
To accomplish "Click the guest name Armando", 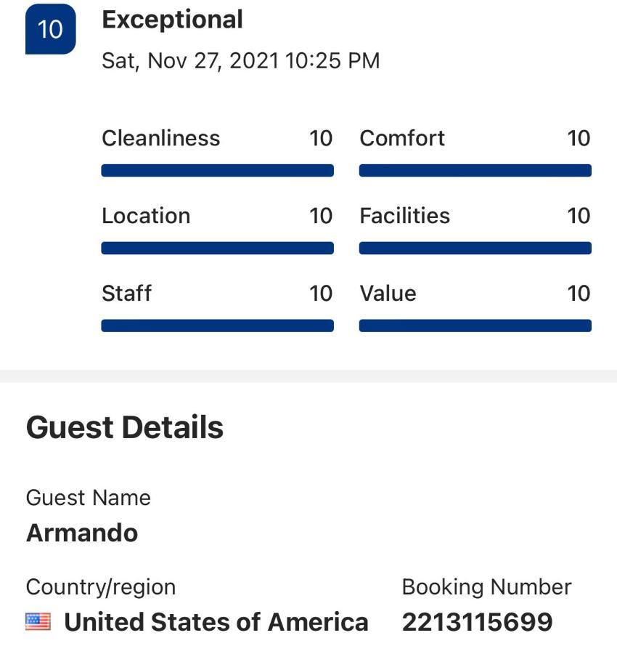I will pos(82,533).
